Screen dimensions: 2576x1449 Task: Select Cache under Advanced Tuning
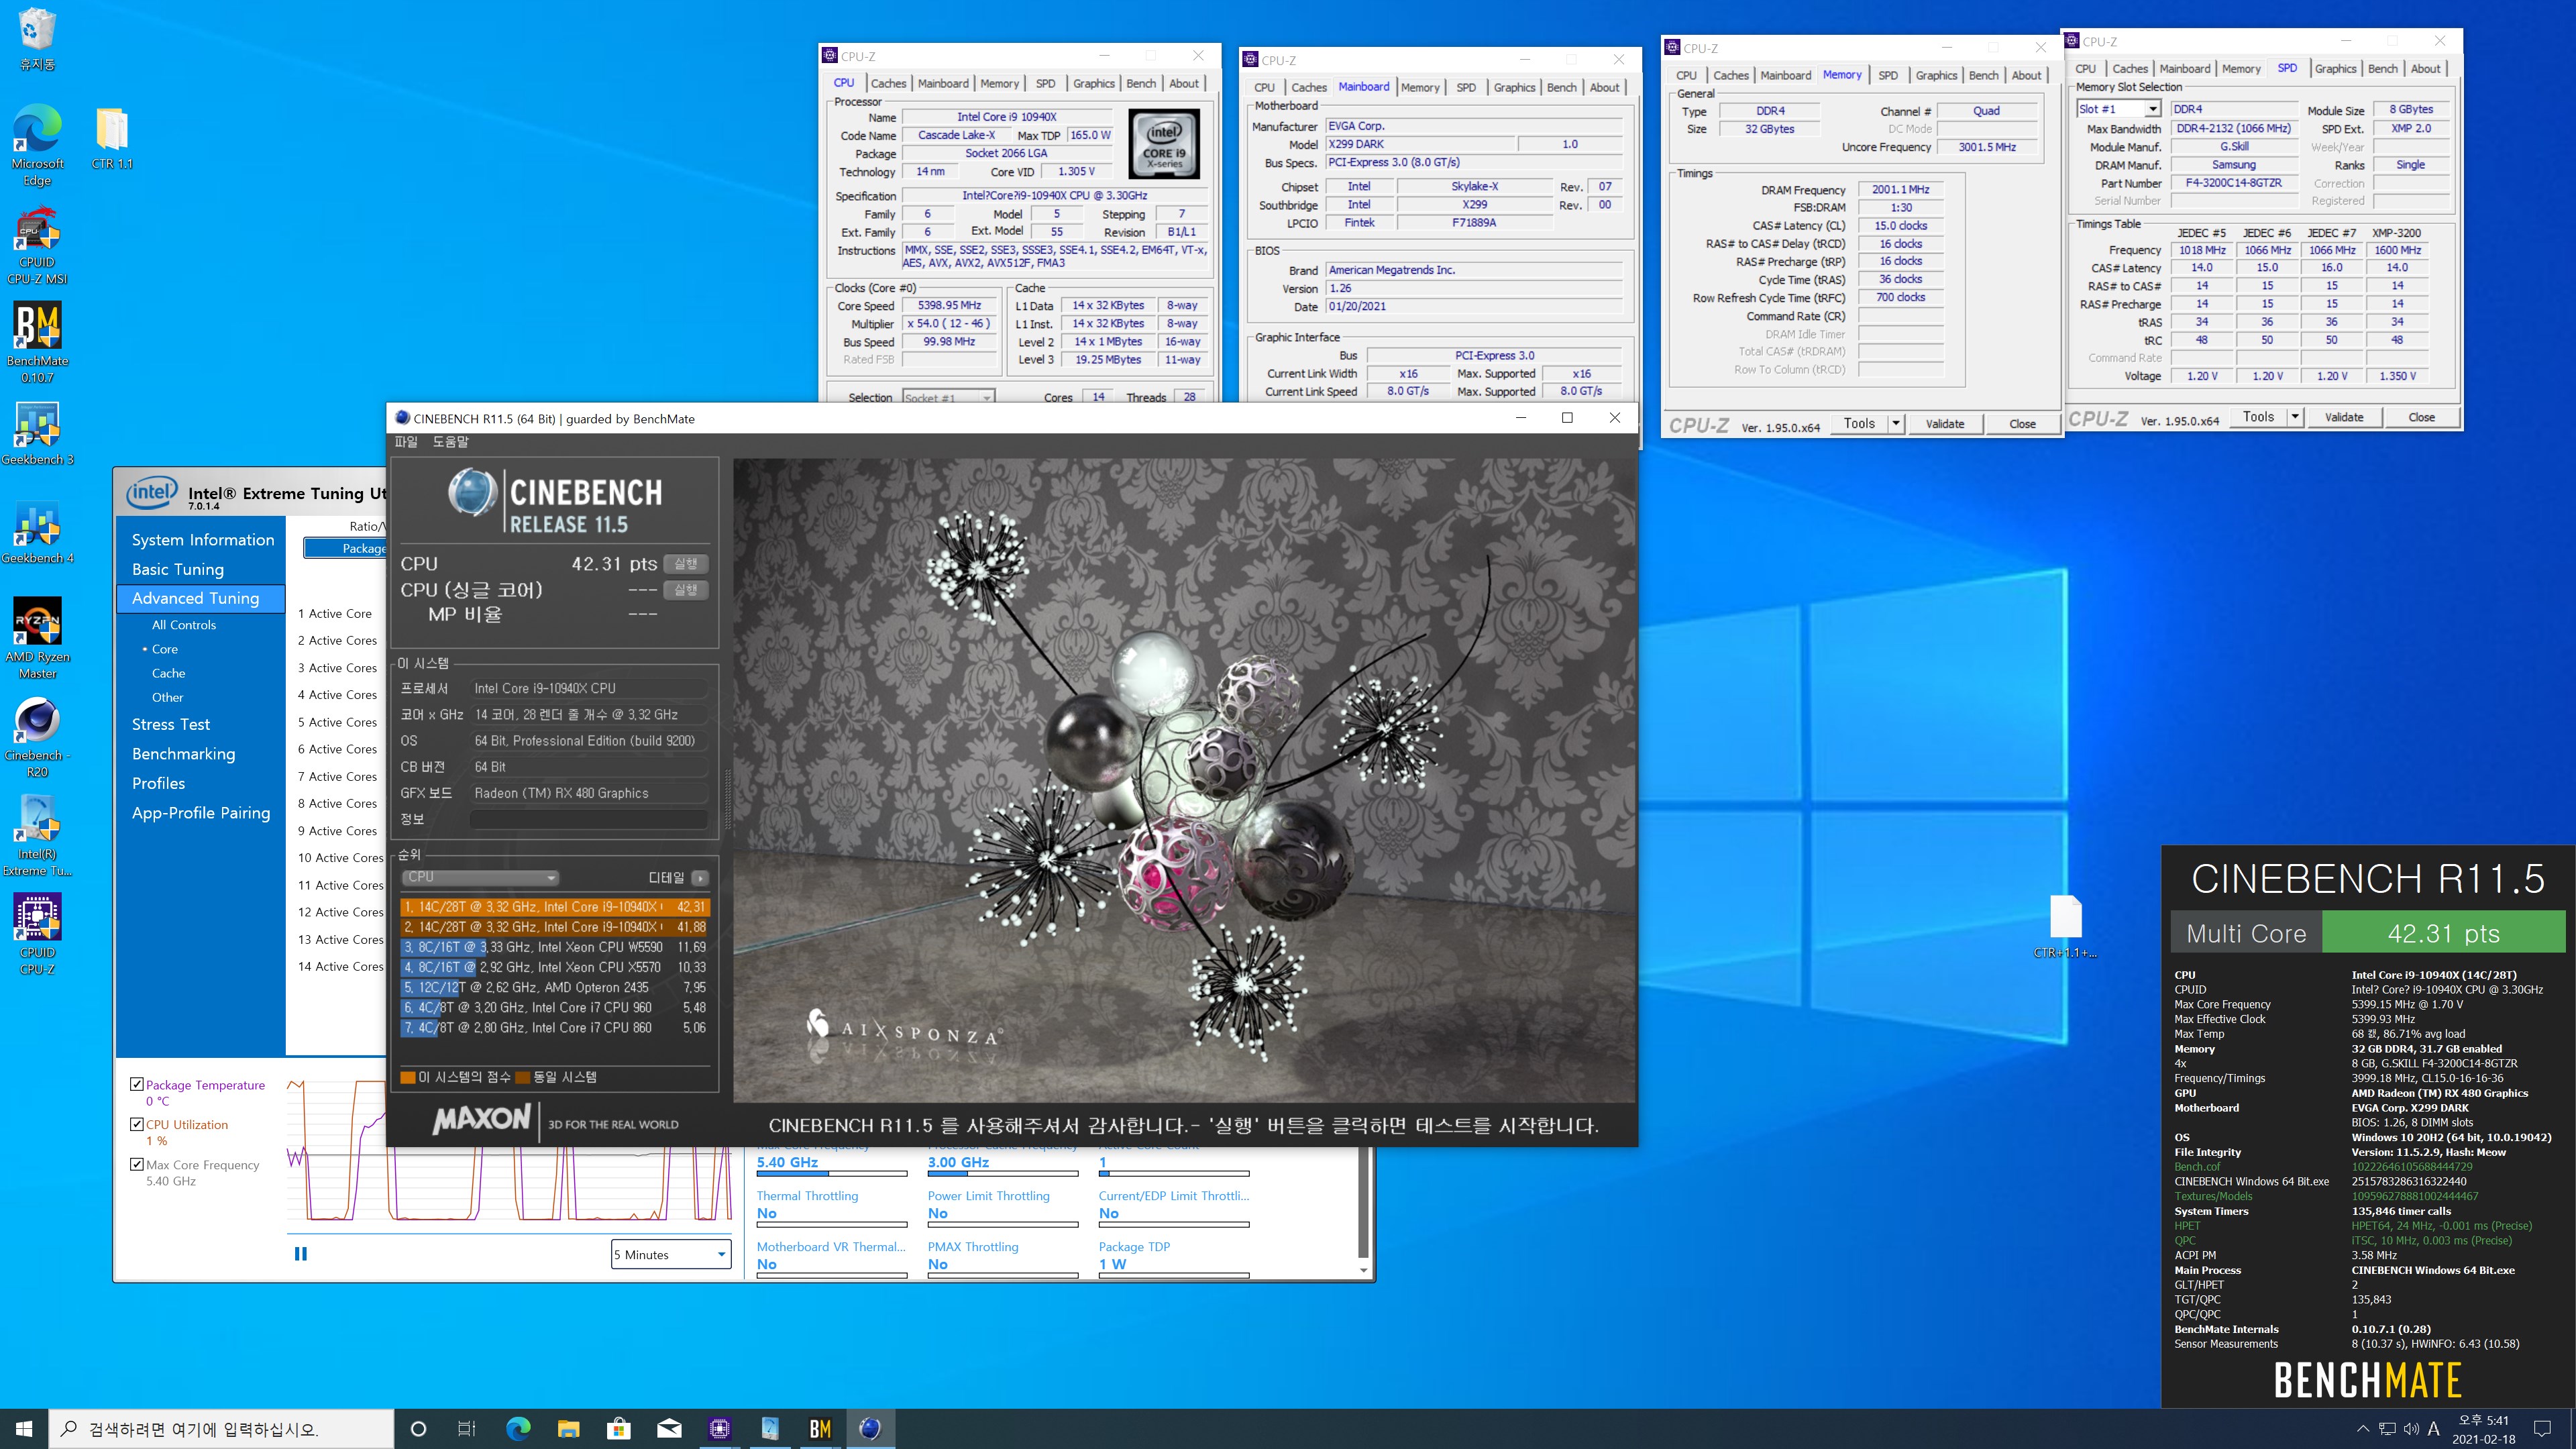(x=168, y=673)
